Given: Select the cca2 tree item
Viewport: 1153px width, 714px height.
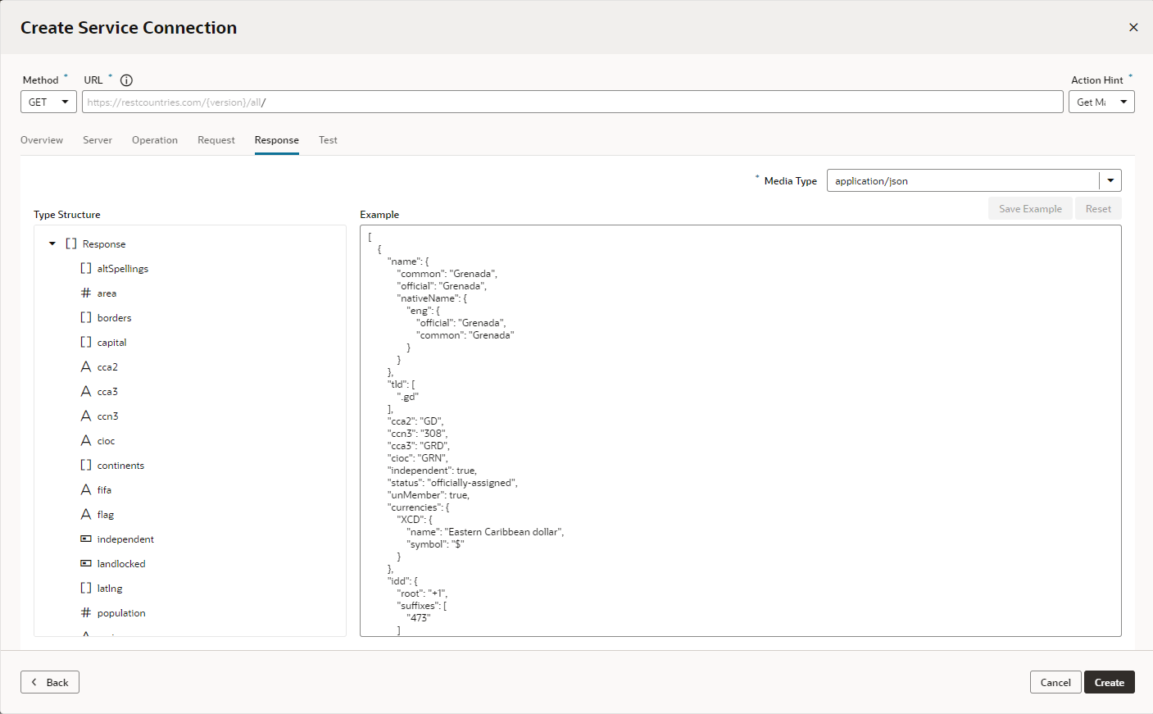Looking at the screenshot, I should (x=107, y=367).
